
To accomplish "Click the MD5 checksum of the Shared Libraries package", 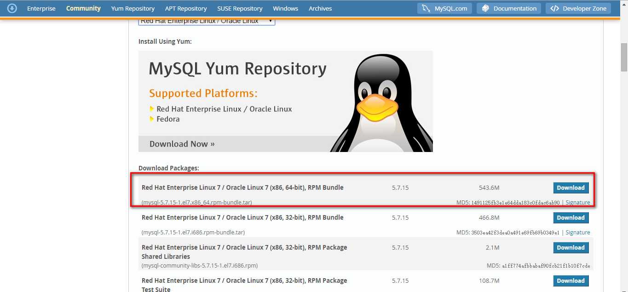I will tap(546, 266).
